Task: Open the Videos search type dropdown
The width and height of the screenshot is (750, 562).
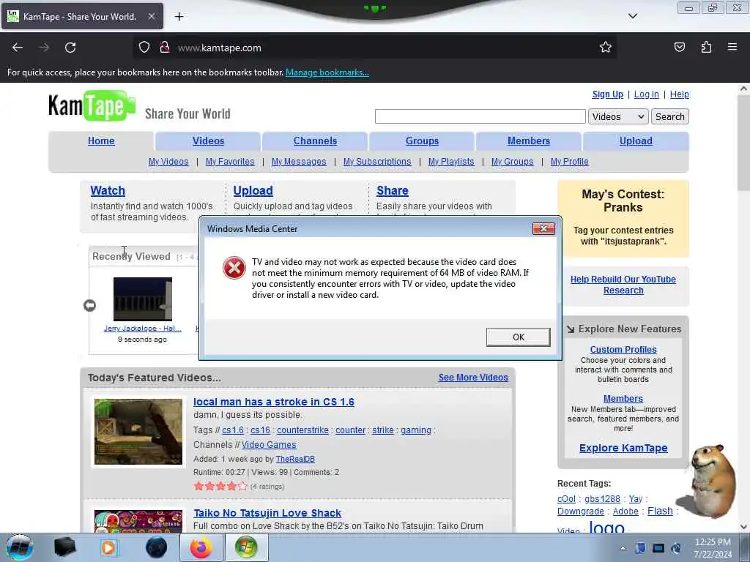Action: click(x=618, y=116)
